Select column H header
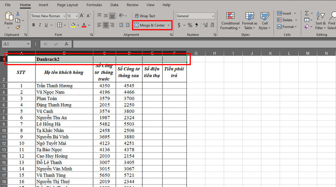The width and height of the screenshot is (336, 187). point(215,54)
